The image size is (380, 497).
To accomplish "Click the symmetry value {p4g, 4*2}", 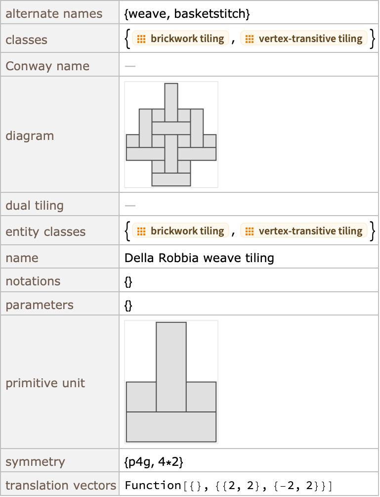I will (154, 462).
